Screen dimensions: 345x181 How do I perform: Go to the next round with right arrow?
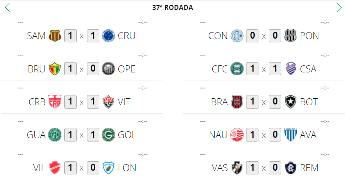tap(339, 7)
